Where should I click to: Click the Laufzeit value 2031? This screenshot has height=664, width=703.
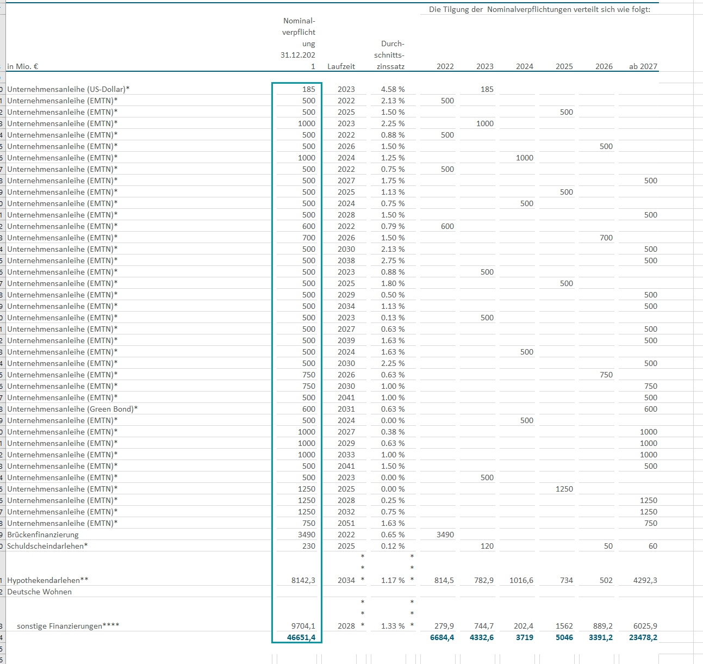point(346,409)
